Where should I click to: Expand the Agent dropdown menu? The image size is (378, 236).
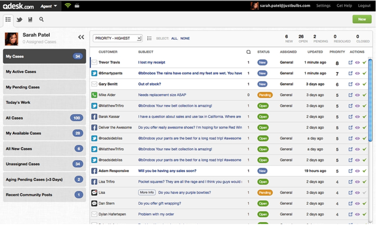click(x=48, y=6)
